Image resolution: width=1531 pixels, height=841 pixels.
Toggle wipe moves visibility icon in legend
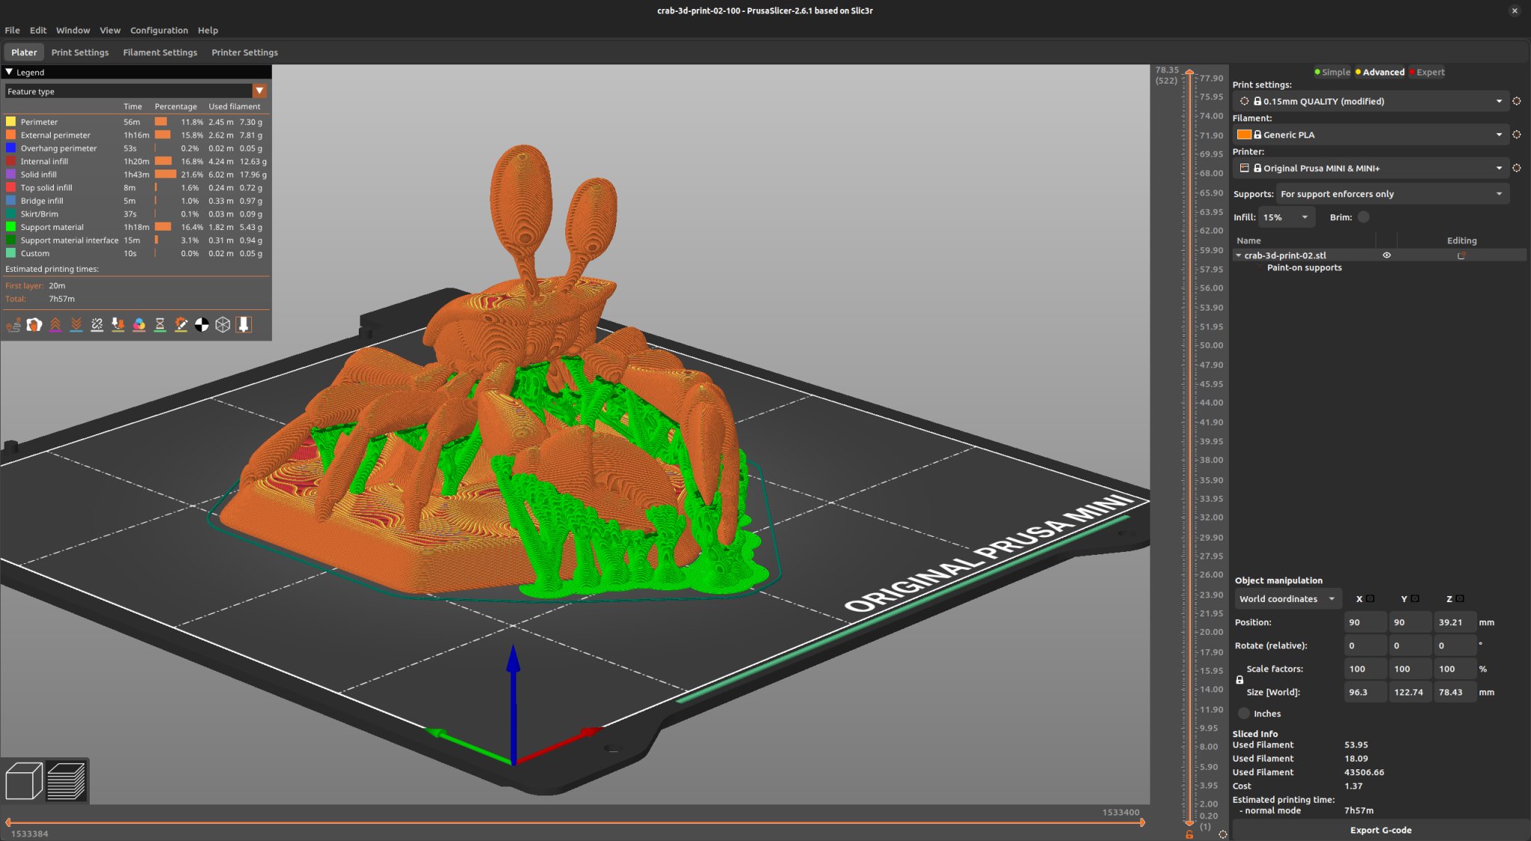pyautogui.click(x=34, y=325)
